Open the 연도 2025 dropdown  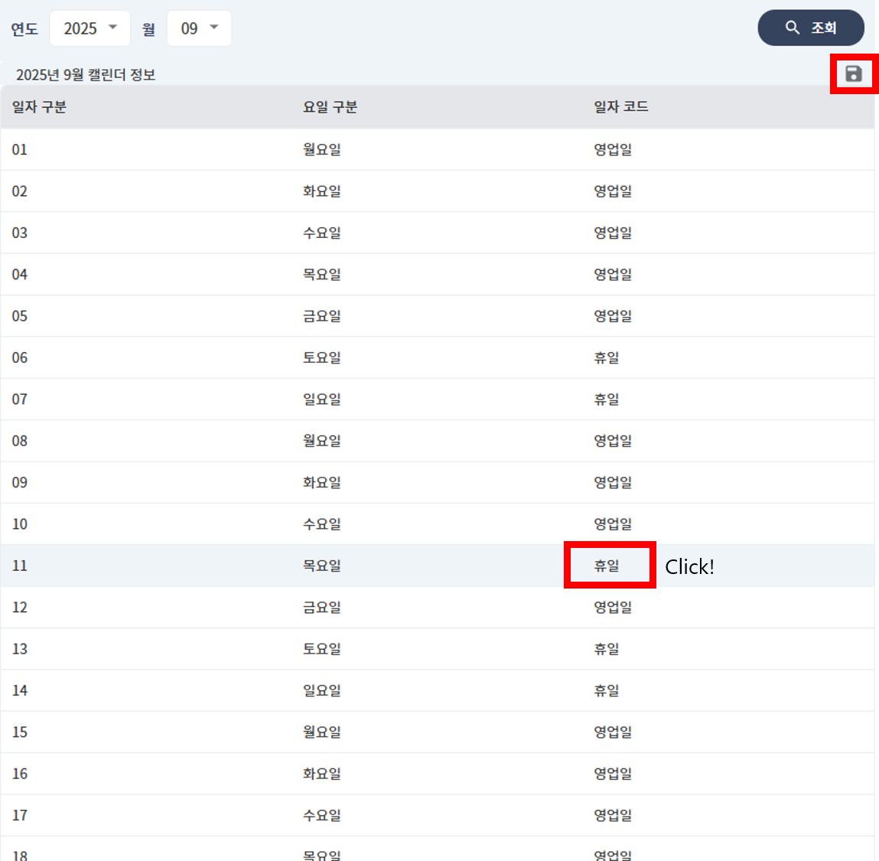(90, 28)
